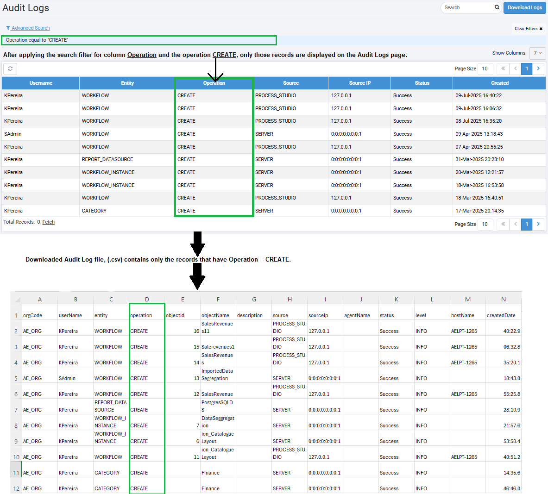Click the last-page arrow in top pagination
The height and width of the screenshot is (494, 548).
click(538, 69)
